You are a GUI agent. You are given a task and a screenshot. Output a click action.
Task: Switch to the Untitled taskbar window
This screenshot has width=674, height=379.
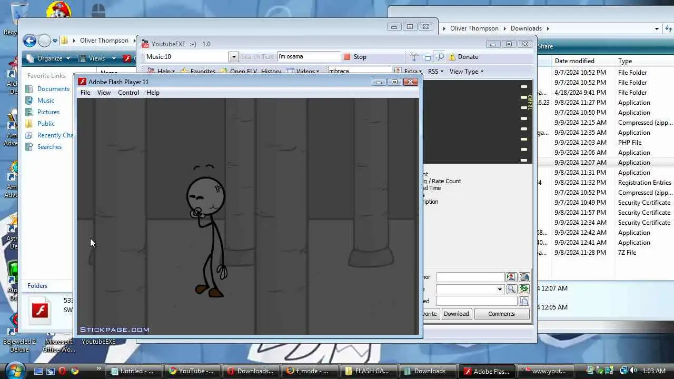[133, 371]
